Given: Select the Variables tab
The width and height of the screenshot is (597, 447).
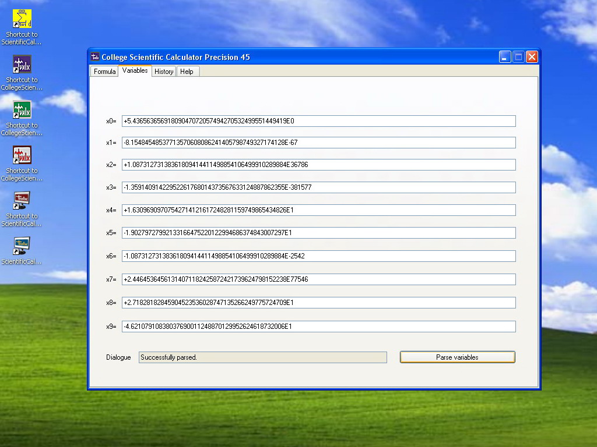Looking at the screenshot, I should pos(135,70).
